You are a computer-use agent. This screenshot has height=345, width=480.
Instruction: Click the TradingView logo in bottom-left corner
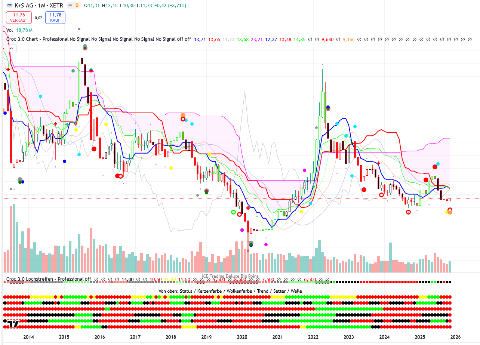(13, 324)
